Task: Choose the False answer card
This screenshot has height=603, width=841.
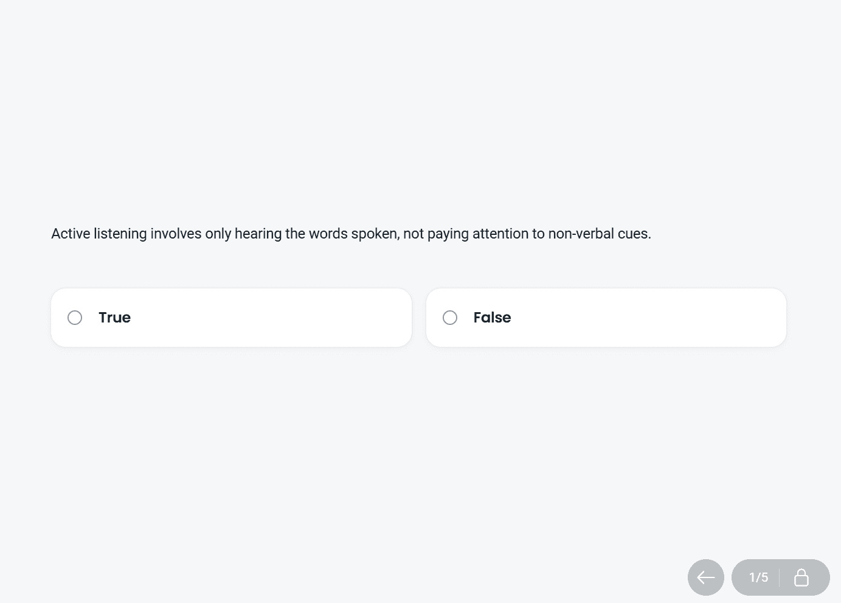Action: (606, 318)
